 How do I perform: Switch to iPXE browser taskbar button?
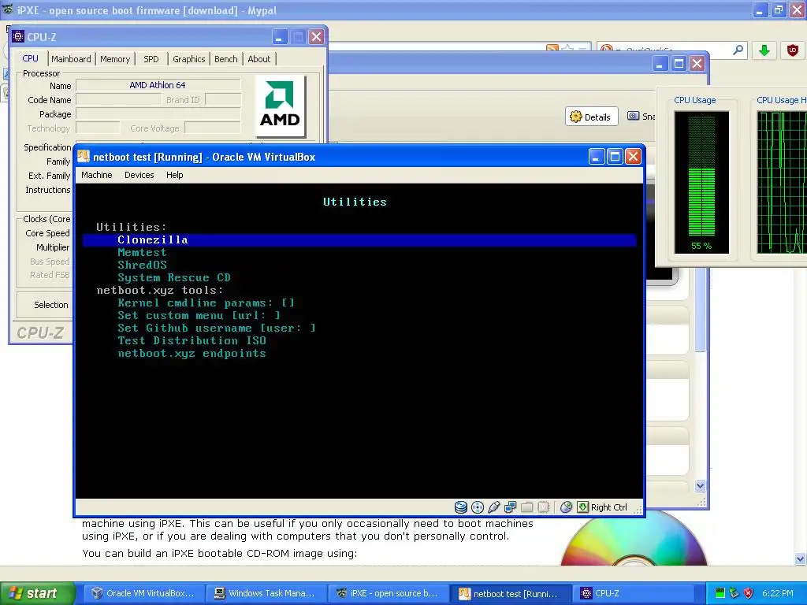click(388, 593)
